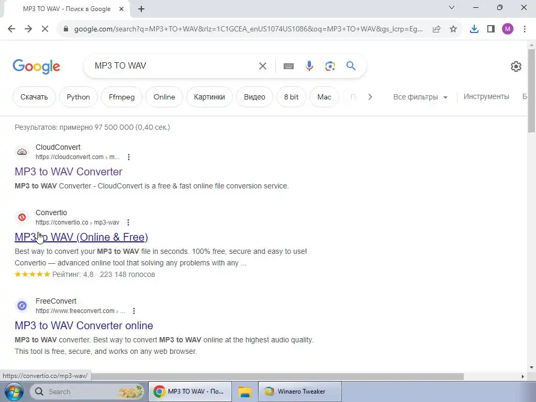Image resolution: width=536 pixels, height=402 pixels.
Task: Search by image with camera lens icon
Action: (x=330, y=66)
